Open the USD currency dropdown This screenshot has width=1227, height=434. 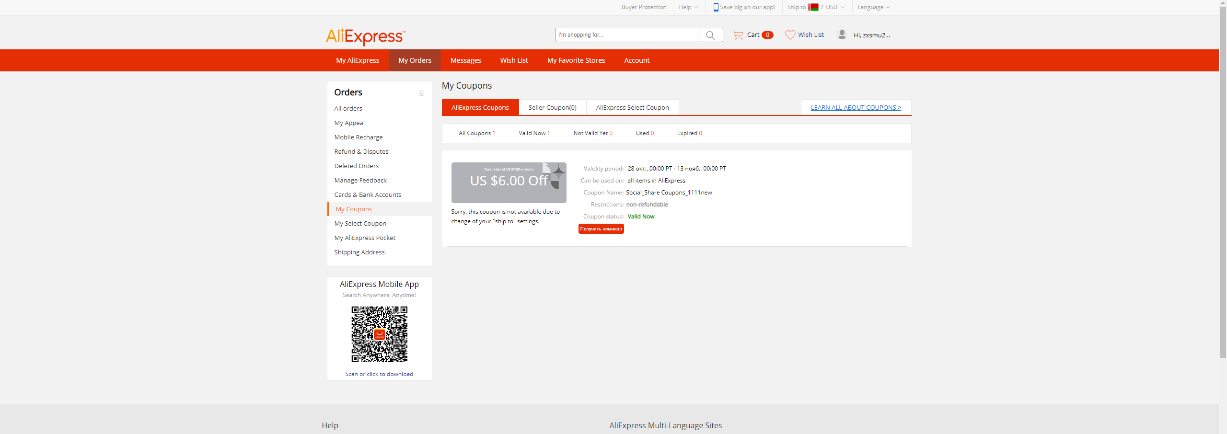[835, 7]
